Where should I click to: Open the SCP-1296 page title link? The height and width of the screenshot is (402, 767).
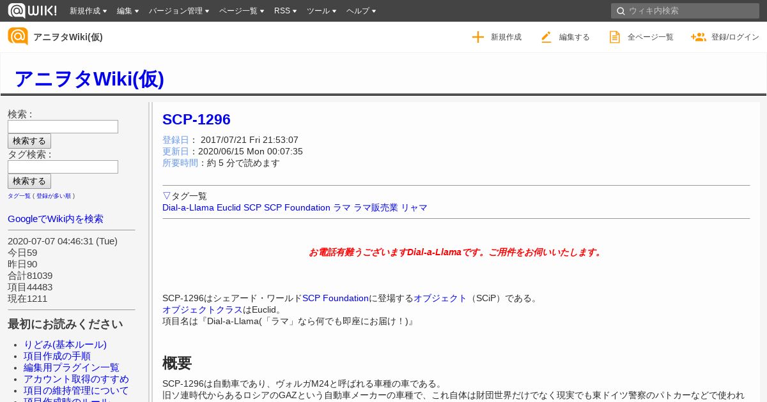pos(196,119)
